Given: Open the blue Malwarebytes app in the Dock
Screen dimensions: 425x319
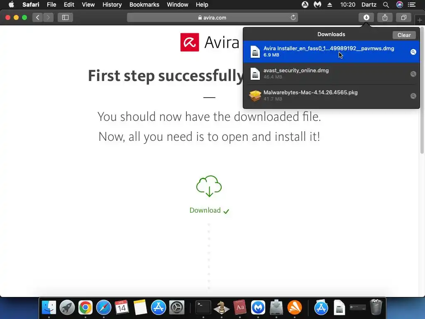Looking at the screenshot, I should point(258,307).
